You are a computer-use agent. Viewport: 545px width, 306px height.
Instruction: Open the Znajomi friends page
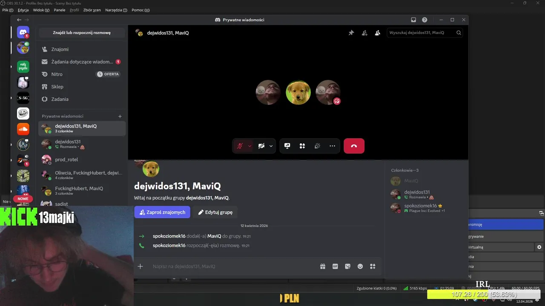pyautogui.click(x=82, y=49)
